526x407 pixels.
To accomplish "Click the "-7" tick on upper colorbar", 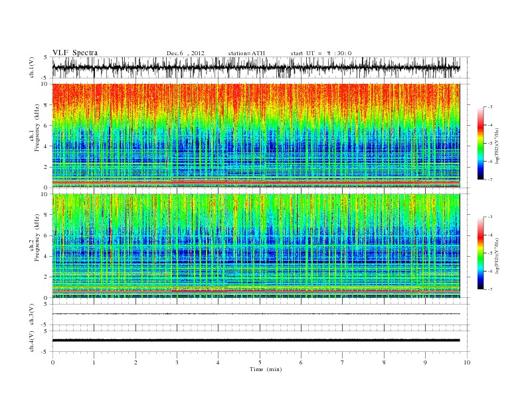I will point(489,180).
